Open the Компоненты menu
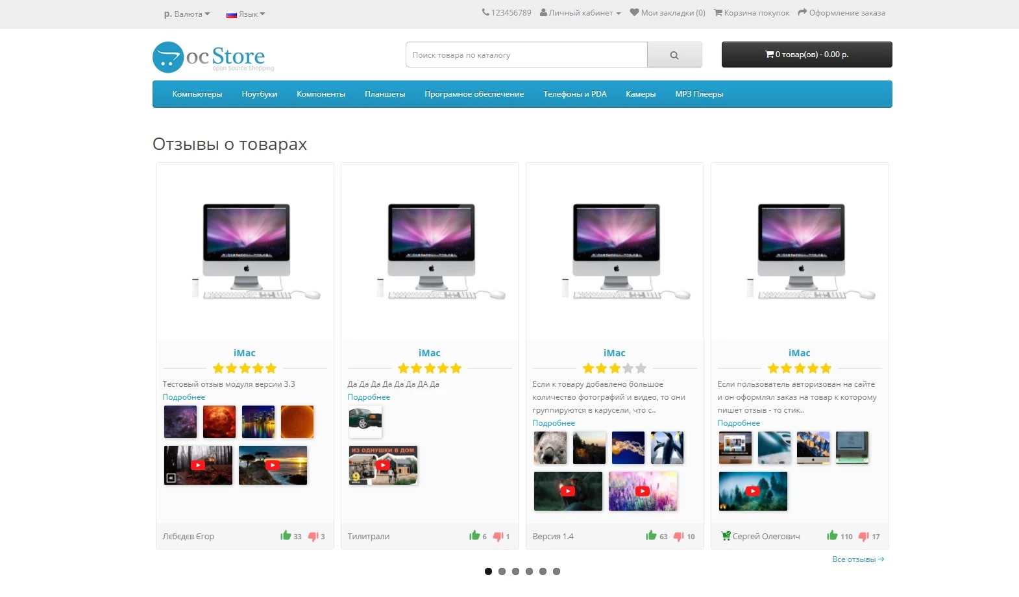 coord(321,94)
